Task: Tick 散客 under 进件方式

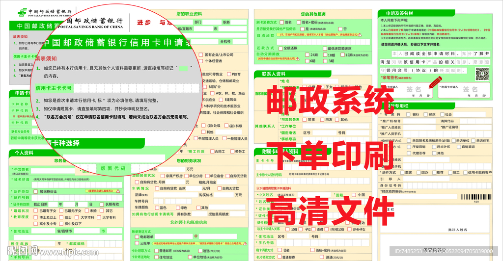Action: (402, 173)
